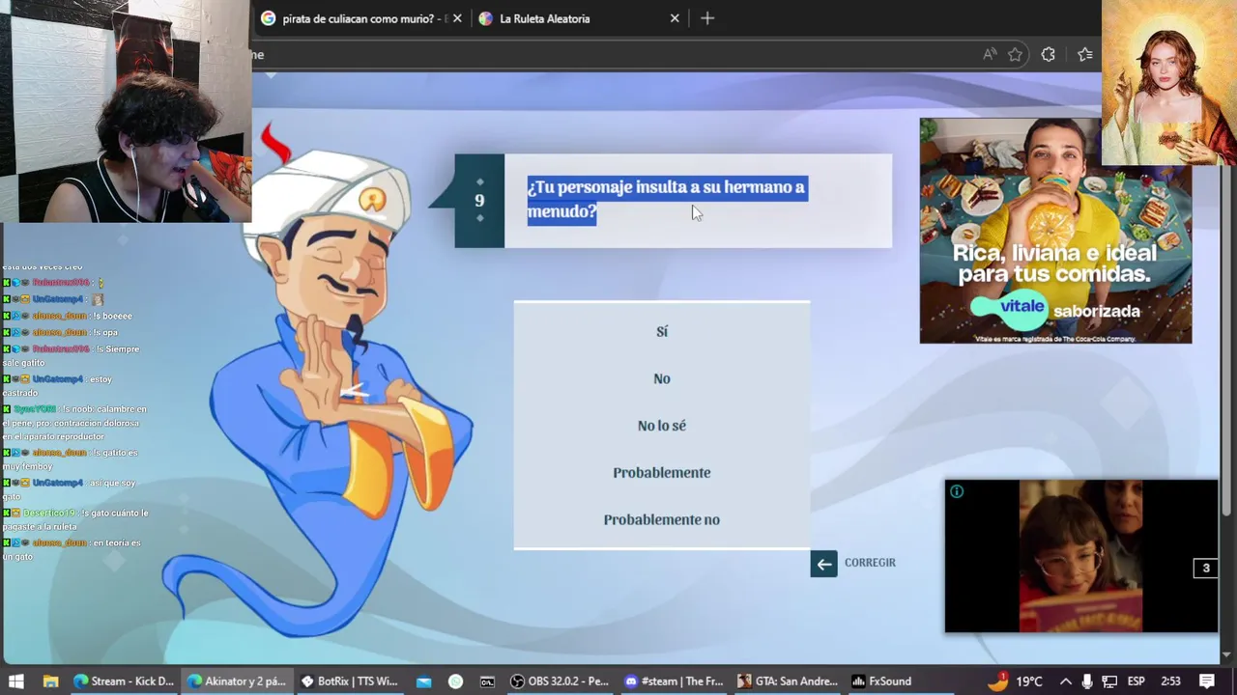Close the "La Ruleta Aleatoria" tab

tap(675, 18)
